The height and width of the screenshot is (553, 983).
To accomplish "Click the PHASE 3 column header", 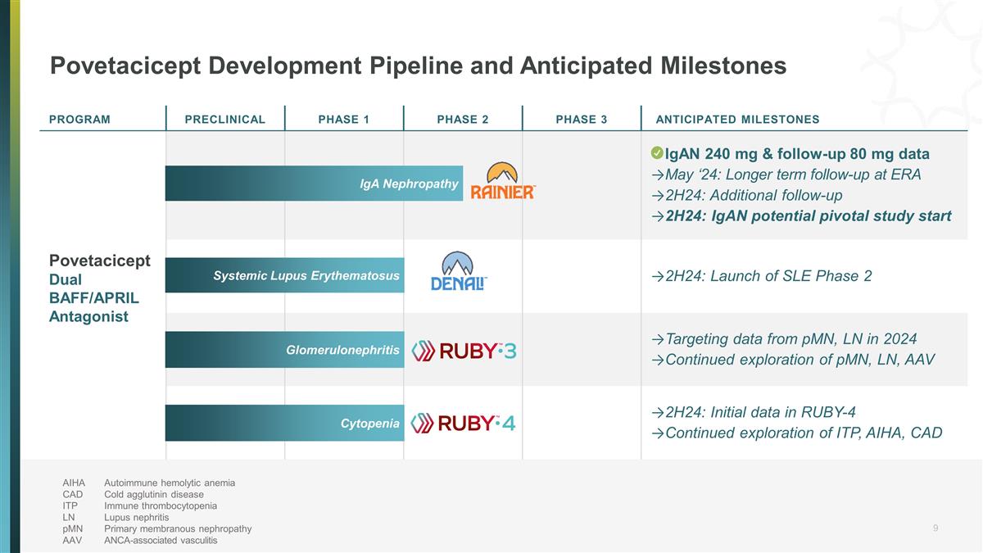I will (582, 120).
